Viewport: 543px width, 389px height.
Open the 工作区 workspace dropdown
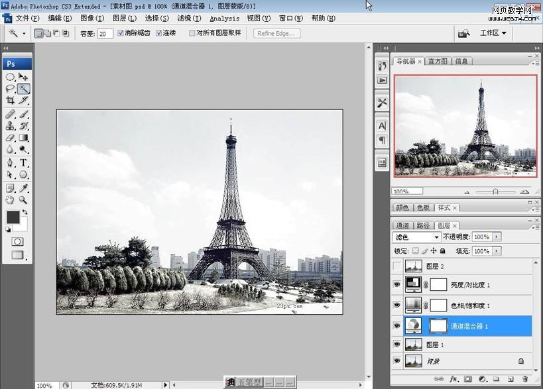(493, 33)
